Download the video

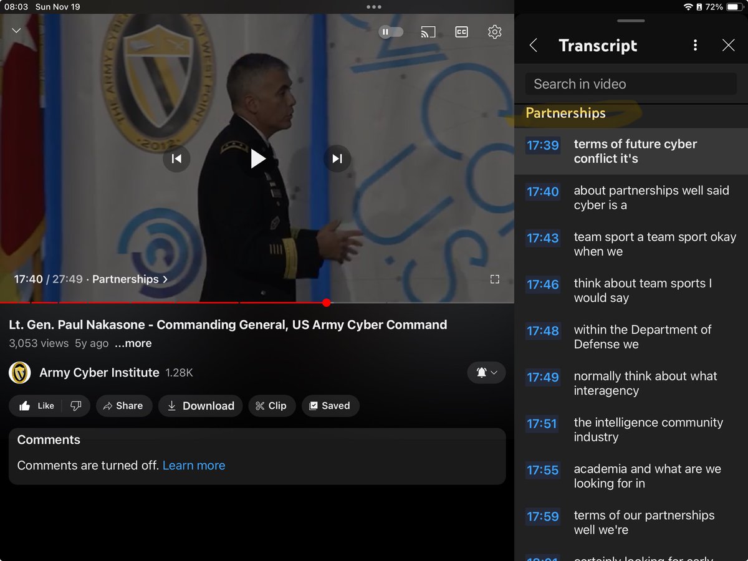200,406
